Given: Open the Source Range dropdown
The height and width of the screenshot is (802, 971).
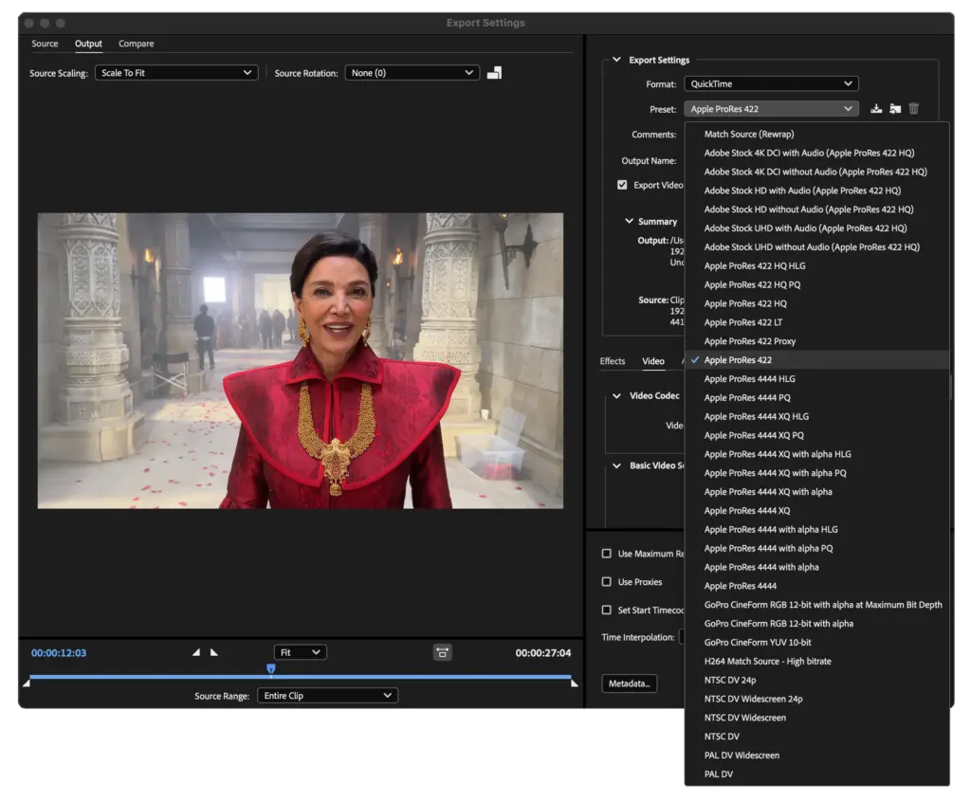Looking at the screenshot, I should (x=327, y=696).
